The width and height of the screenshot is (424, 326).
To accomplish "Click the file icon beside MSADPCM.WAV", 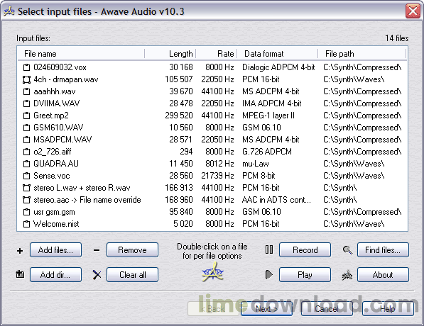I will click(26, 140).
